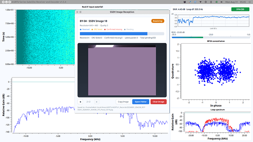Open the power menu icon
This screenshot has width=253, height=142.
click(x=250, y=2)
